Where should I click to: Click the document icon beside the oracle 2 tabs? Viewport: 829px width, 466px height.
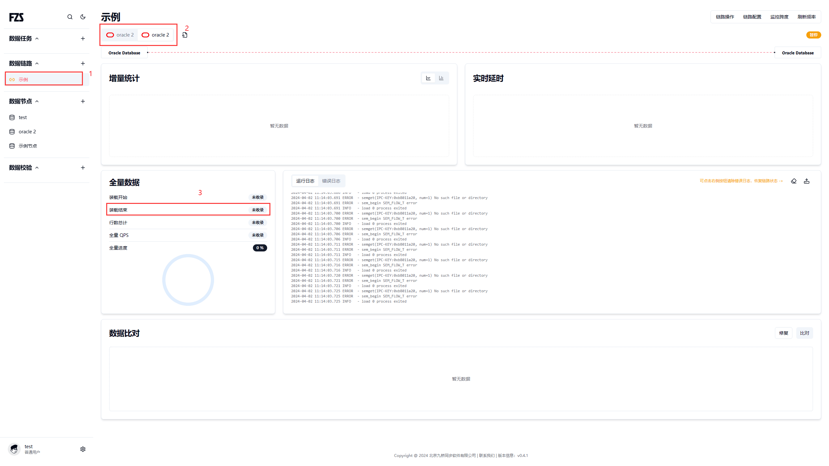[185, 35]
